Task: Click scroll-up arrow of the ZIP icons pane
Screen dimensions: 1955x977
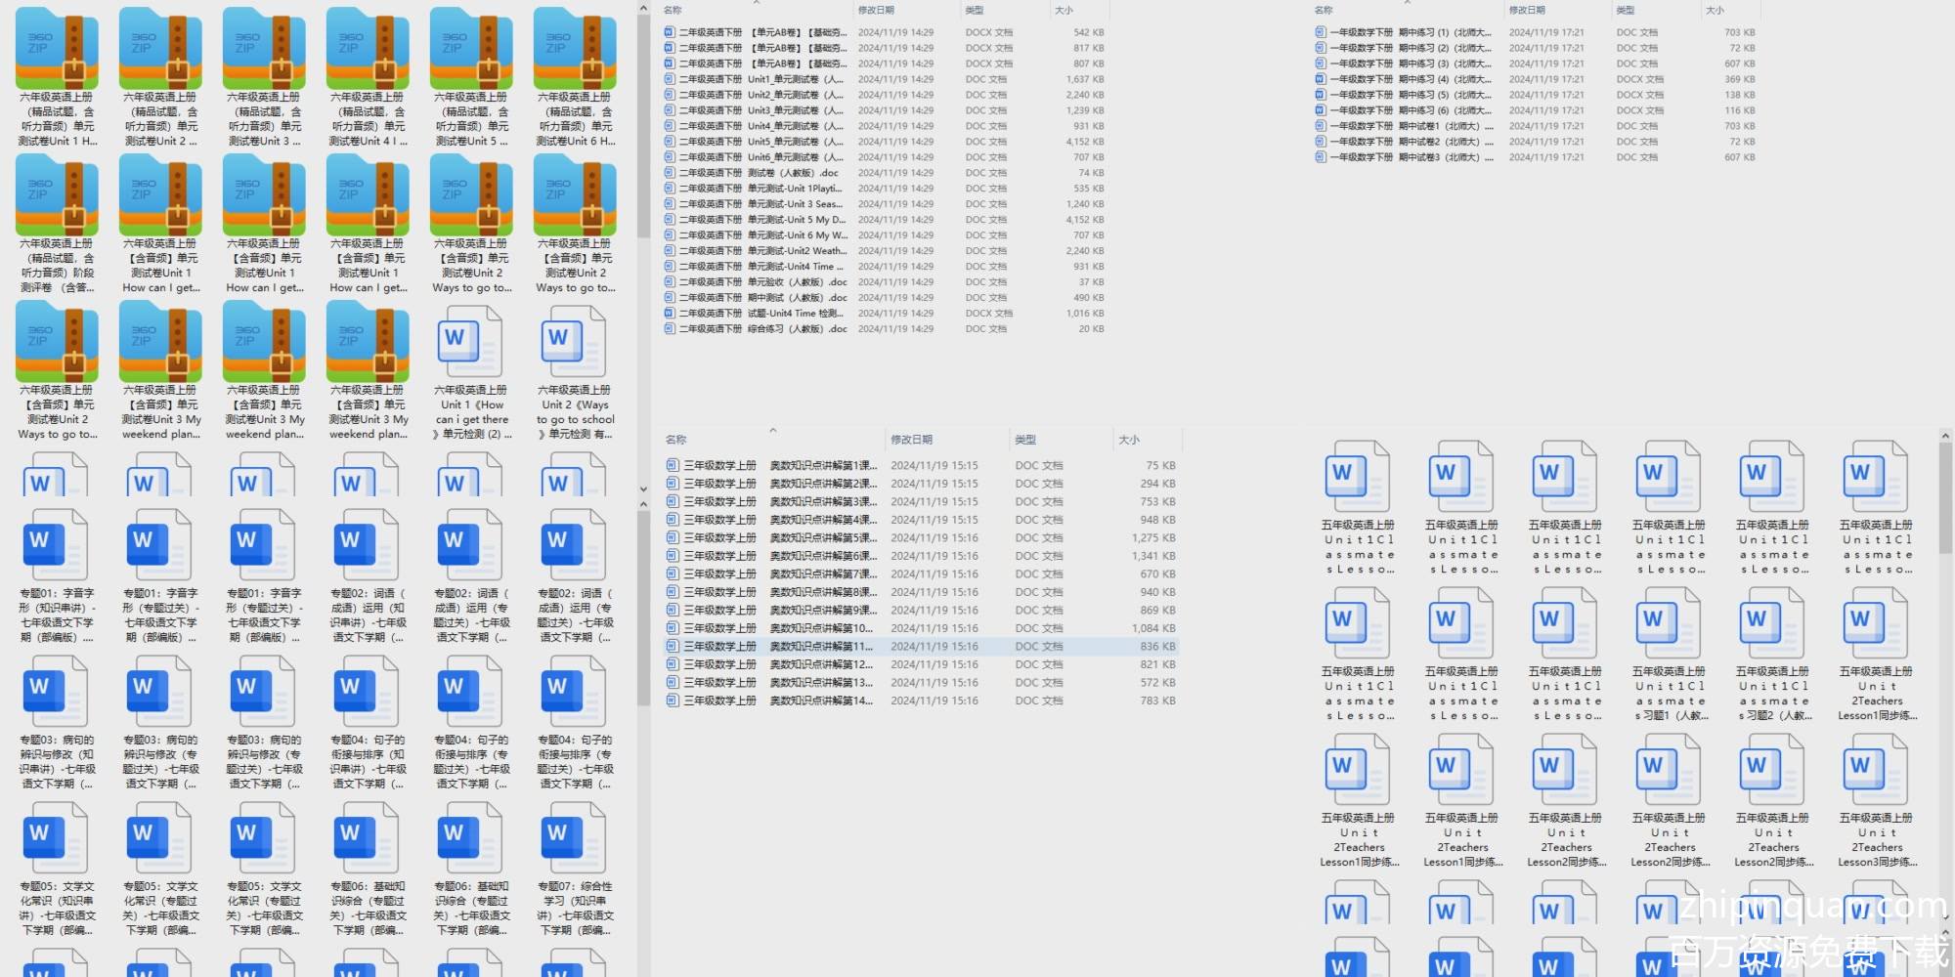Action: click(x=643, y=9)
